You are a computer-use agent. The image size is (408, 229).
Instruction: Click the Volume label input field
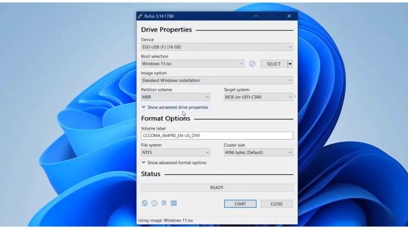(217, 135)
